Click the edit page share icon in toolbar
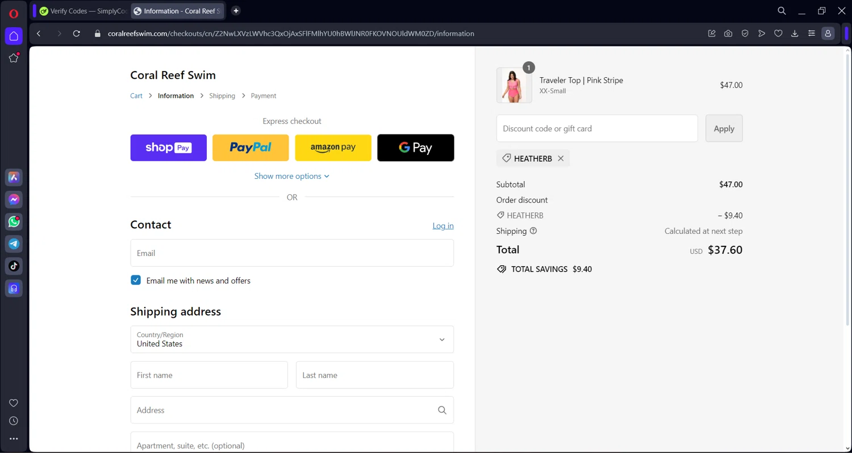The height and width of the screenshot is (453, 852). pyautogui.click(x=712, y=33)
